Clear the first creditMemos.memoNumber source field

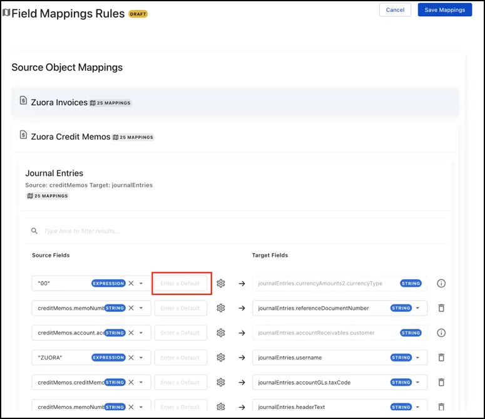point(131,308)
